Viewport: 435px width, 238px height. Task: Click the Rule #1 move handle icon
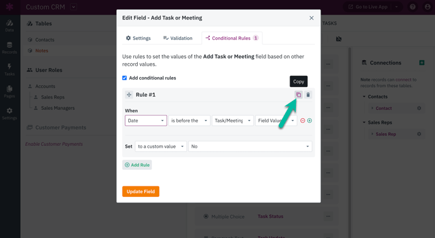(129, 95)
